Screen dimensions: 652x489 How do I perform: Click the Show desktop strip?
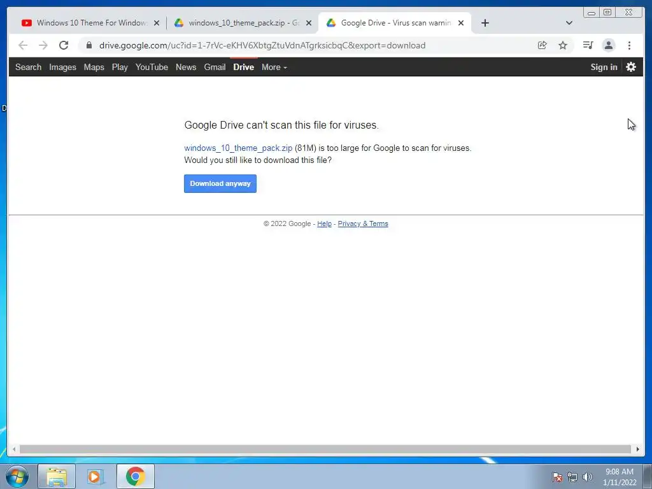648,476
